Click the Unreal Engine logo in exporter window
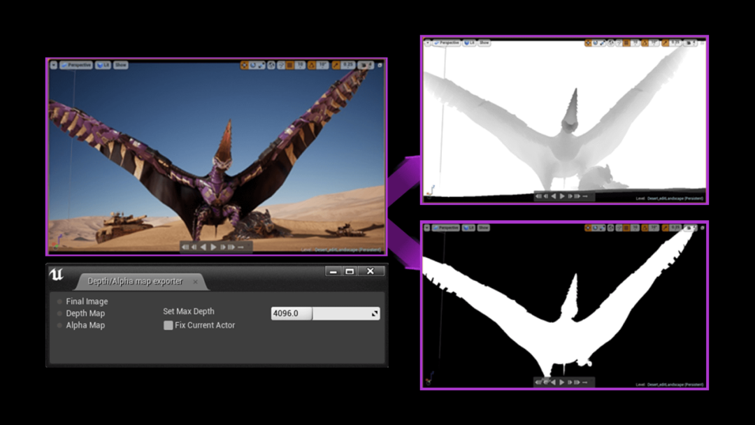 [57, 275]
